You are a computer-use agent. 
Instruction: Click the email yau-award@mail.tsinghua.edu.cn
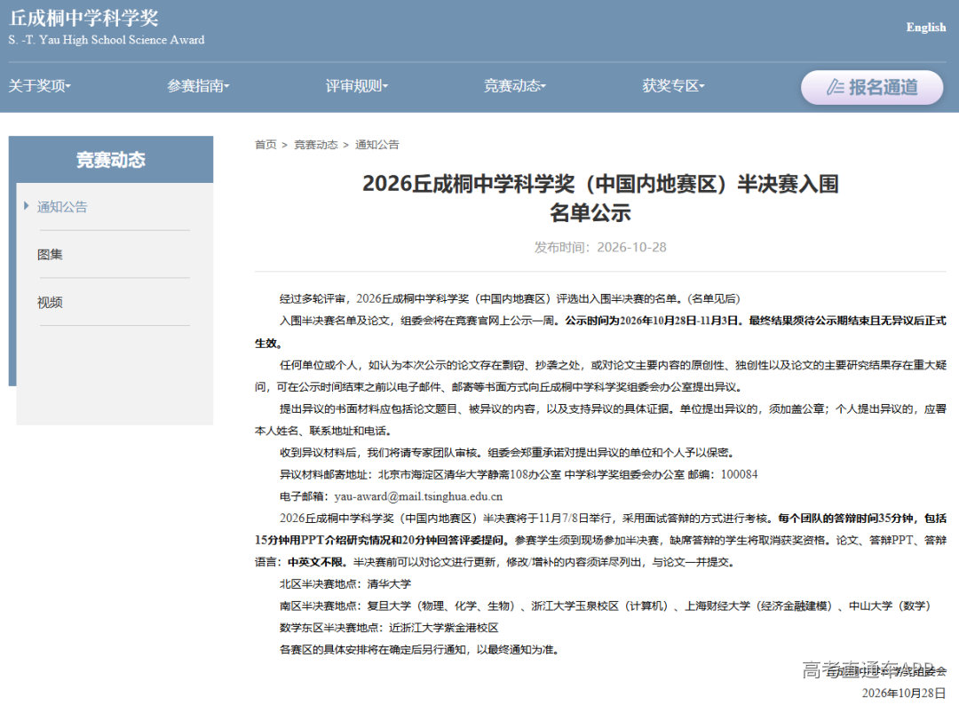point(418,496)
